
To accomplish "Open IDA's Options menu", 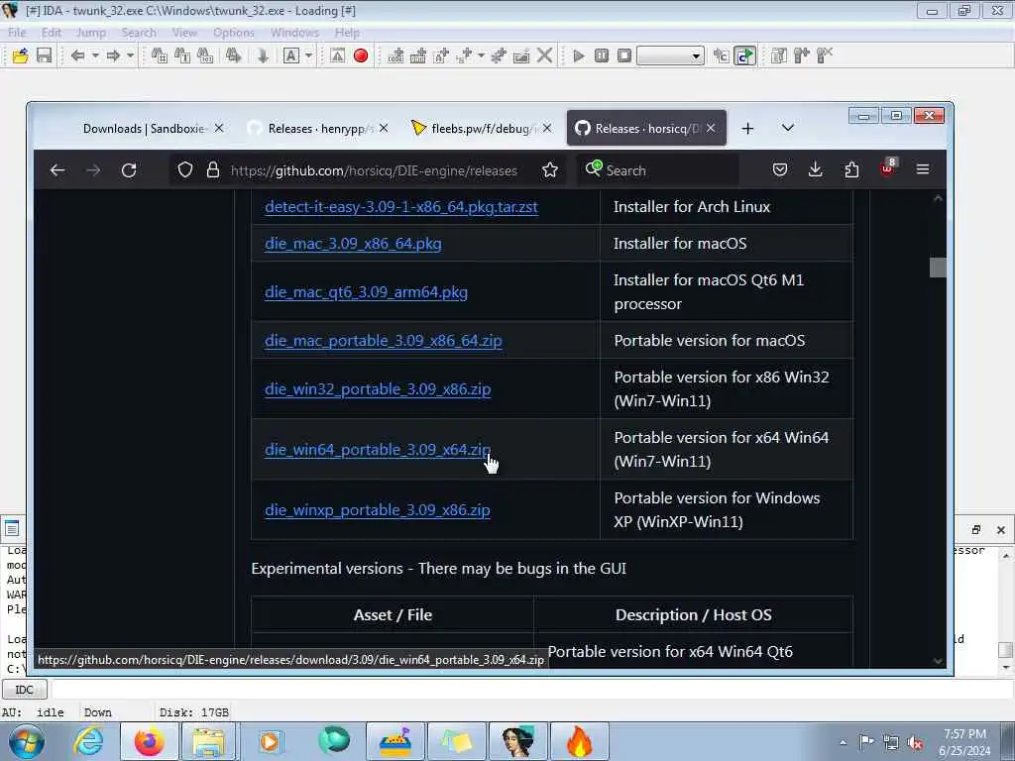I will pos(234,33).
